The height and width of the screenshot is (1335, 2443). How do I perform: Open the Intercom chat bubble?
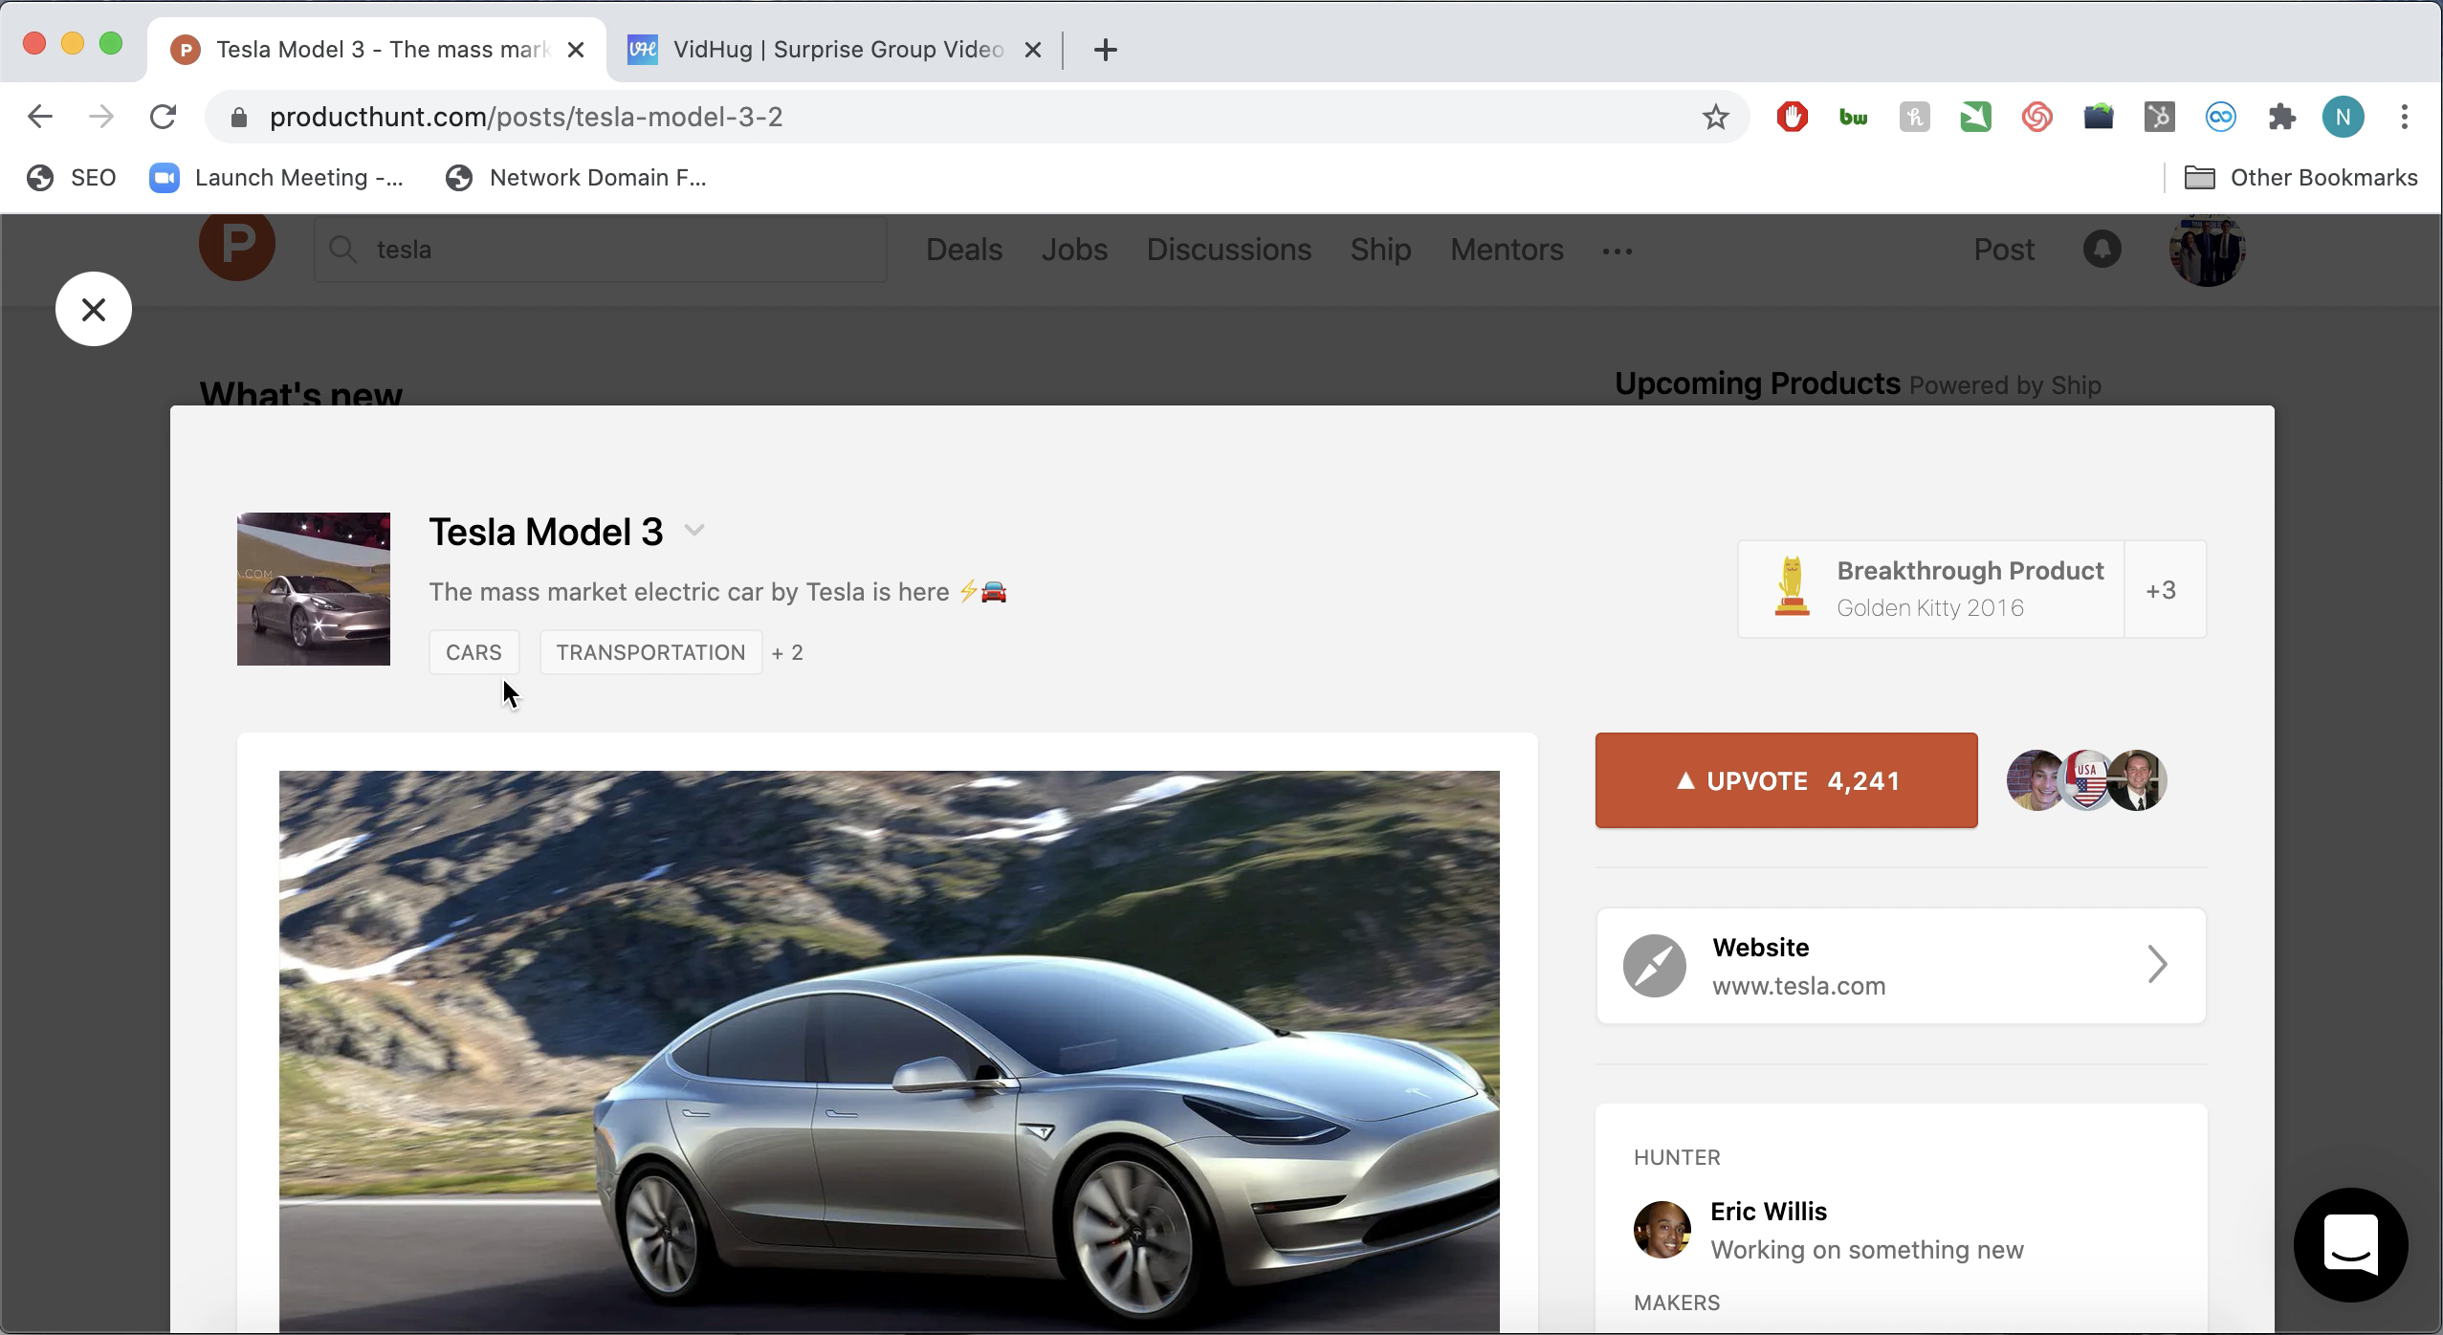(2350, 1244)
